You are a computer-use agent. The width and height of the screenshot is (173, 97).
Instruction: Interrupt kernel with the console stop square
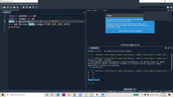point(166,48)
